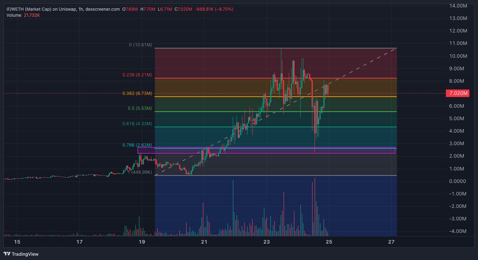Viewport: 478px width, 260px height.
Task: Click date 27 on the time axis
Action: pos(391,242)
